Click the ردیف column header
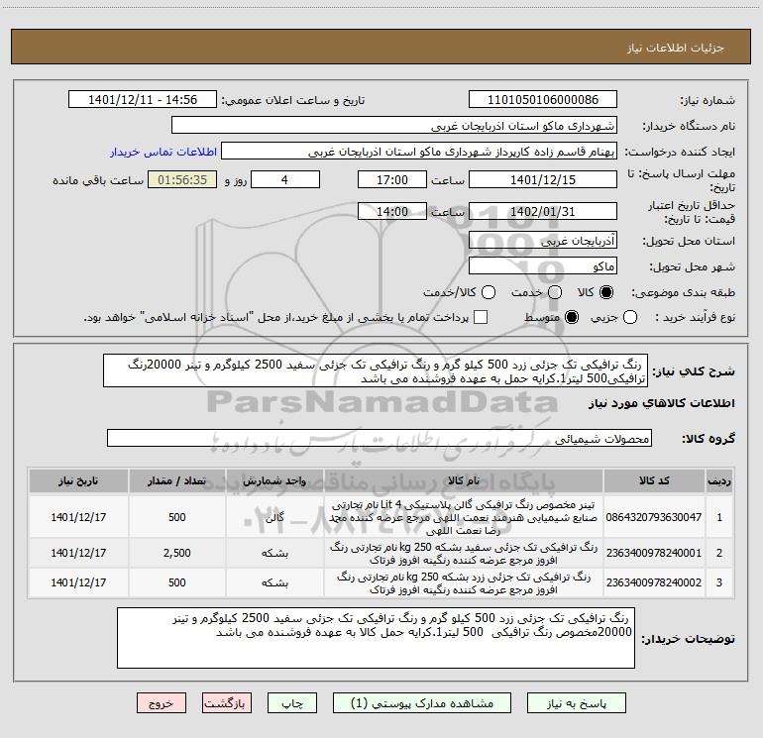763x738 pixels. (719, 480)
